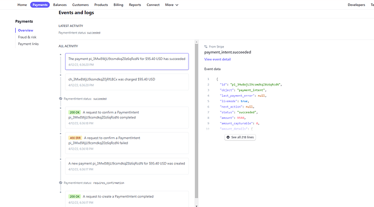Click the 200 OK badge on create PaymentIntent request

click(x=75, y=197)
